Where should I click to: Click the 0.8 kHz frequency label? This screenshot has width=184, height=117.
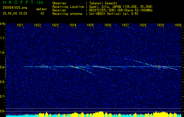[x=2, y=82]
